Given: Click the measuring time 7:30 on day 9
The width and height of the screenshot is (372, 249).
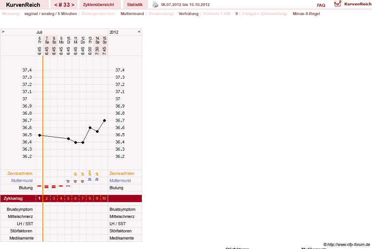Looking at the screenshot, I should [x=97, y=51].
